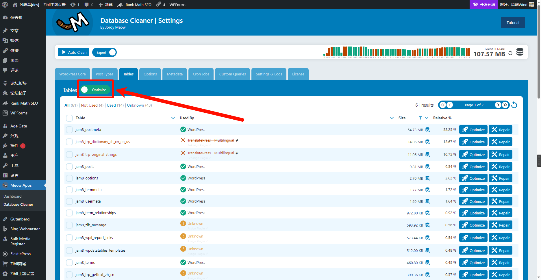Inspect jam8_terms table with magnifier icon

pyautogui.click(x=427, y=263)
